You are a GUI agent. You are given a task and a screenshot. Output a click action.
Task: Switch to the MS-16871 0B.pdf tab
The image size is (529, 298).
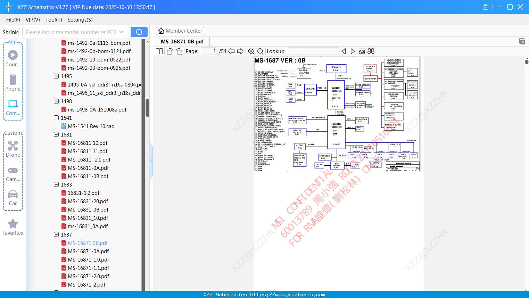pos(182,42)
